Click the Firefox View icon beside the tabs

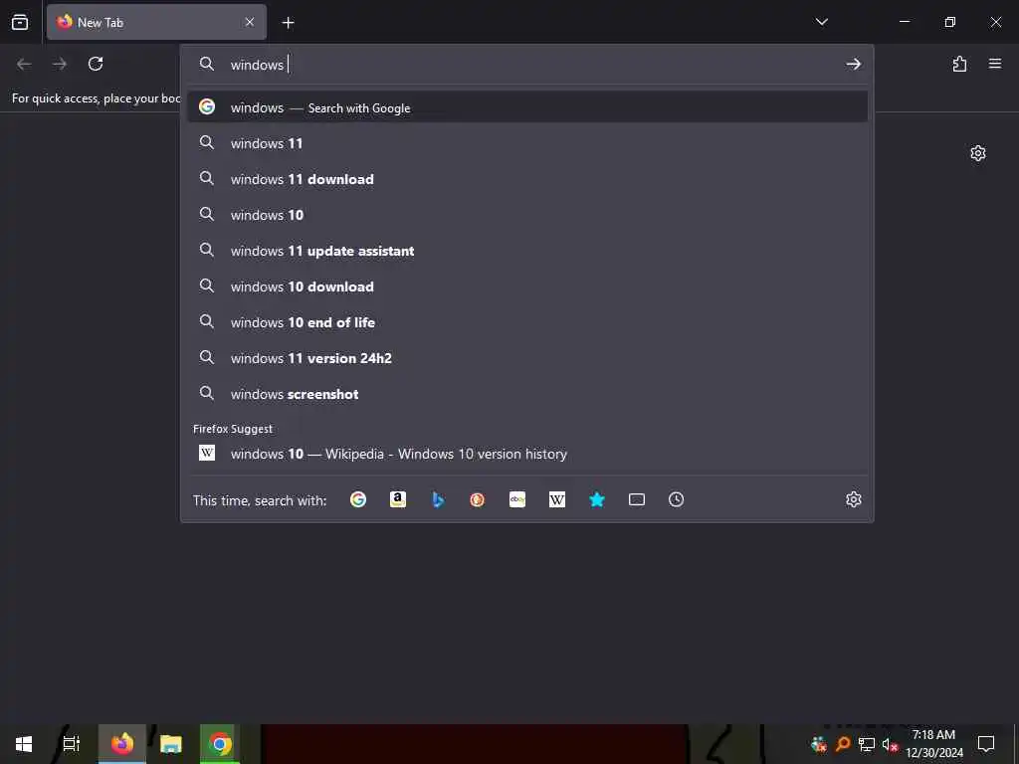[x=20, y=22]
